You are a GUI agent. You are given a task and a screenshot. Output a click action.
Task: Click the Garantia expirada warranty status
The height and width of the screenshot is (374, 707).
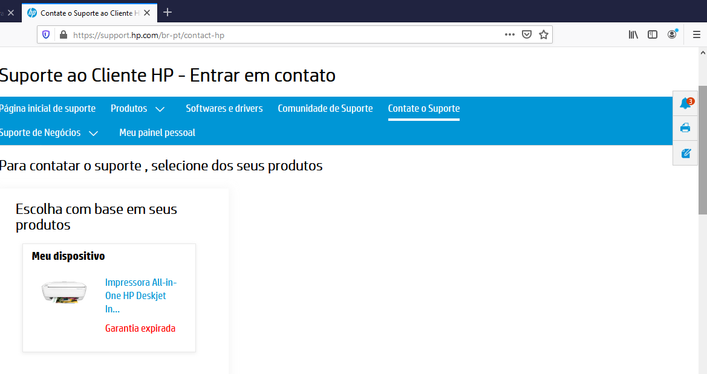click(140, 329)
